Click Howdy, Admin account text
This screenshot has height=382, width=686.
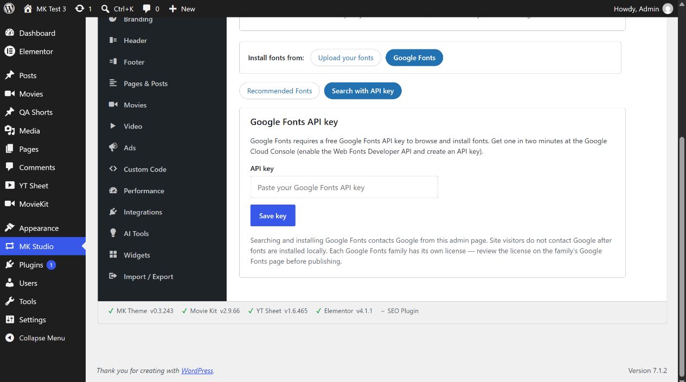pyautogui.click(x=636, y=9)
